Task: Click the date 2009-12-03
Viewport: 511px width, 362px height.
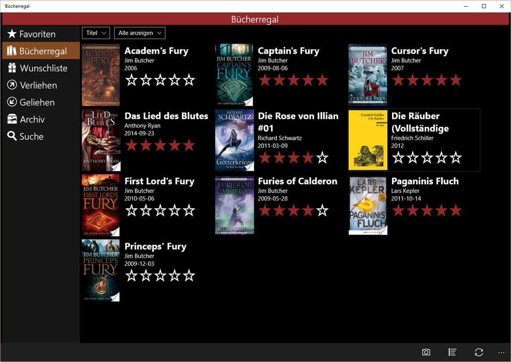Action: click(x=139, y=264)
